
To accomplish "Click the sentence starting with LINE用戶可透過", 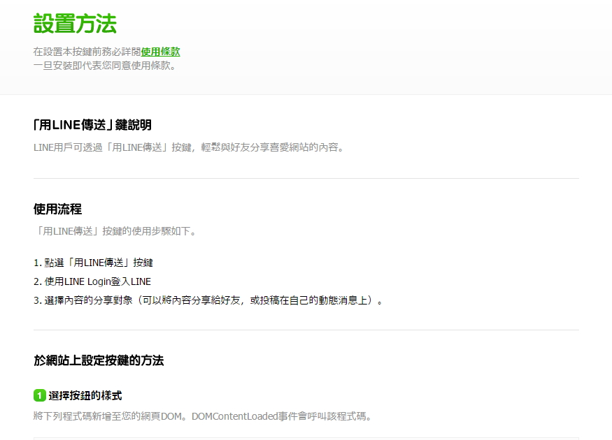I will [x=190, y=147].
